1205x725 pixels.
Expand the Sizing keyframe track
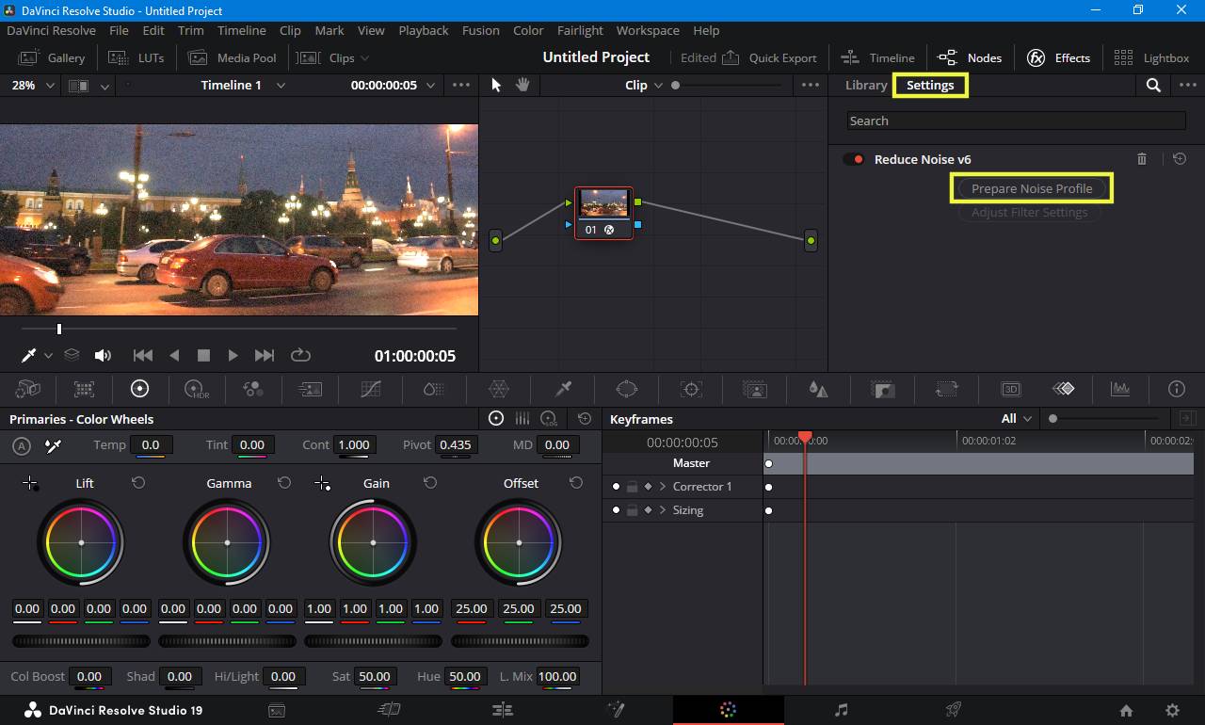663,510
